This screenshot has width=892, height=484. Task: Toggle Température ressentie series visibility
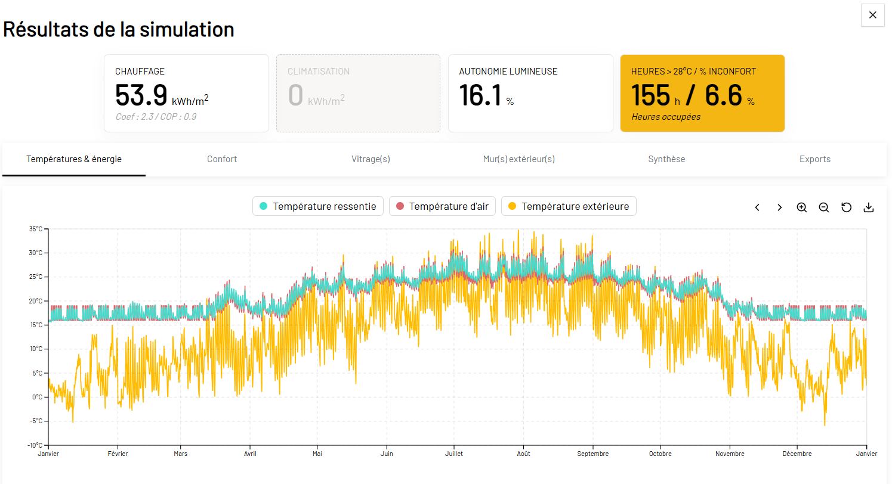click(x=318, y=206)
